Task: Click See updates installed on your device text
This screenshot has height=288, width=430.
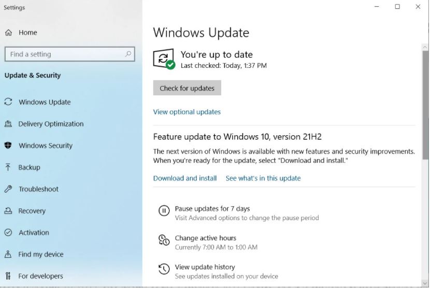Action: [x=226, y=276]
